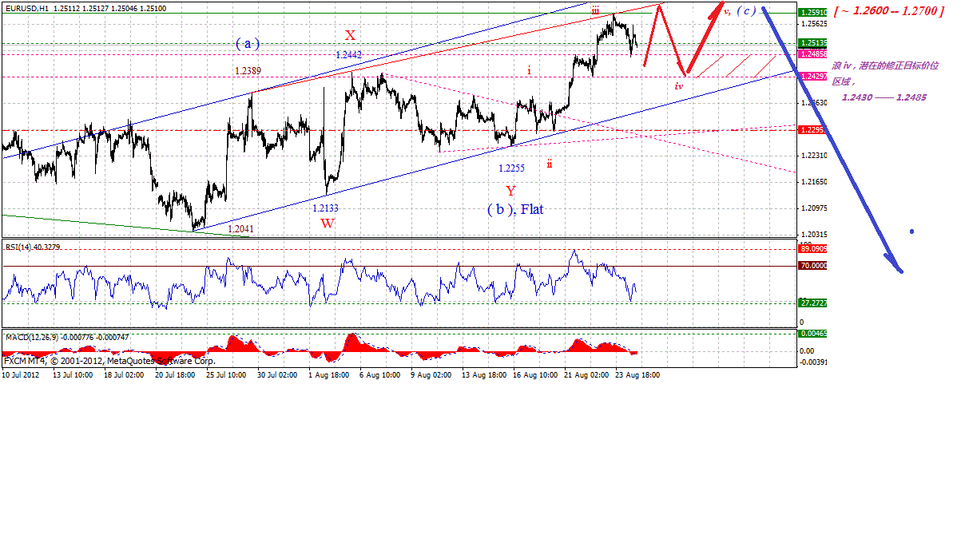The image size is (969, 554).
Task: Click the 1.22310 price axis value
Action: (813, 156)
